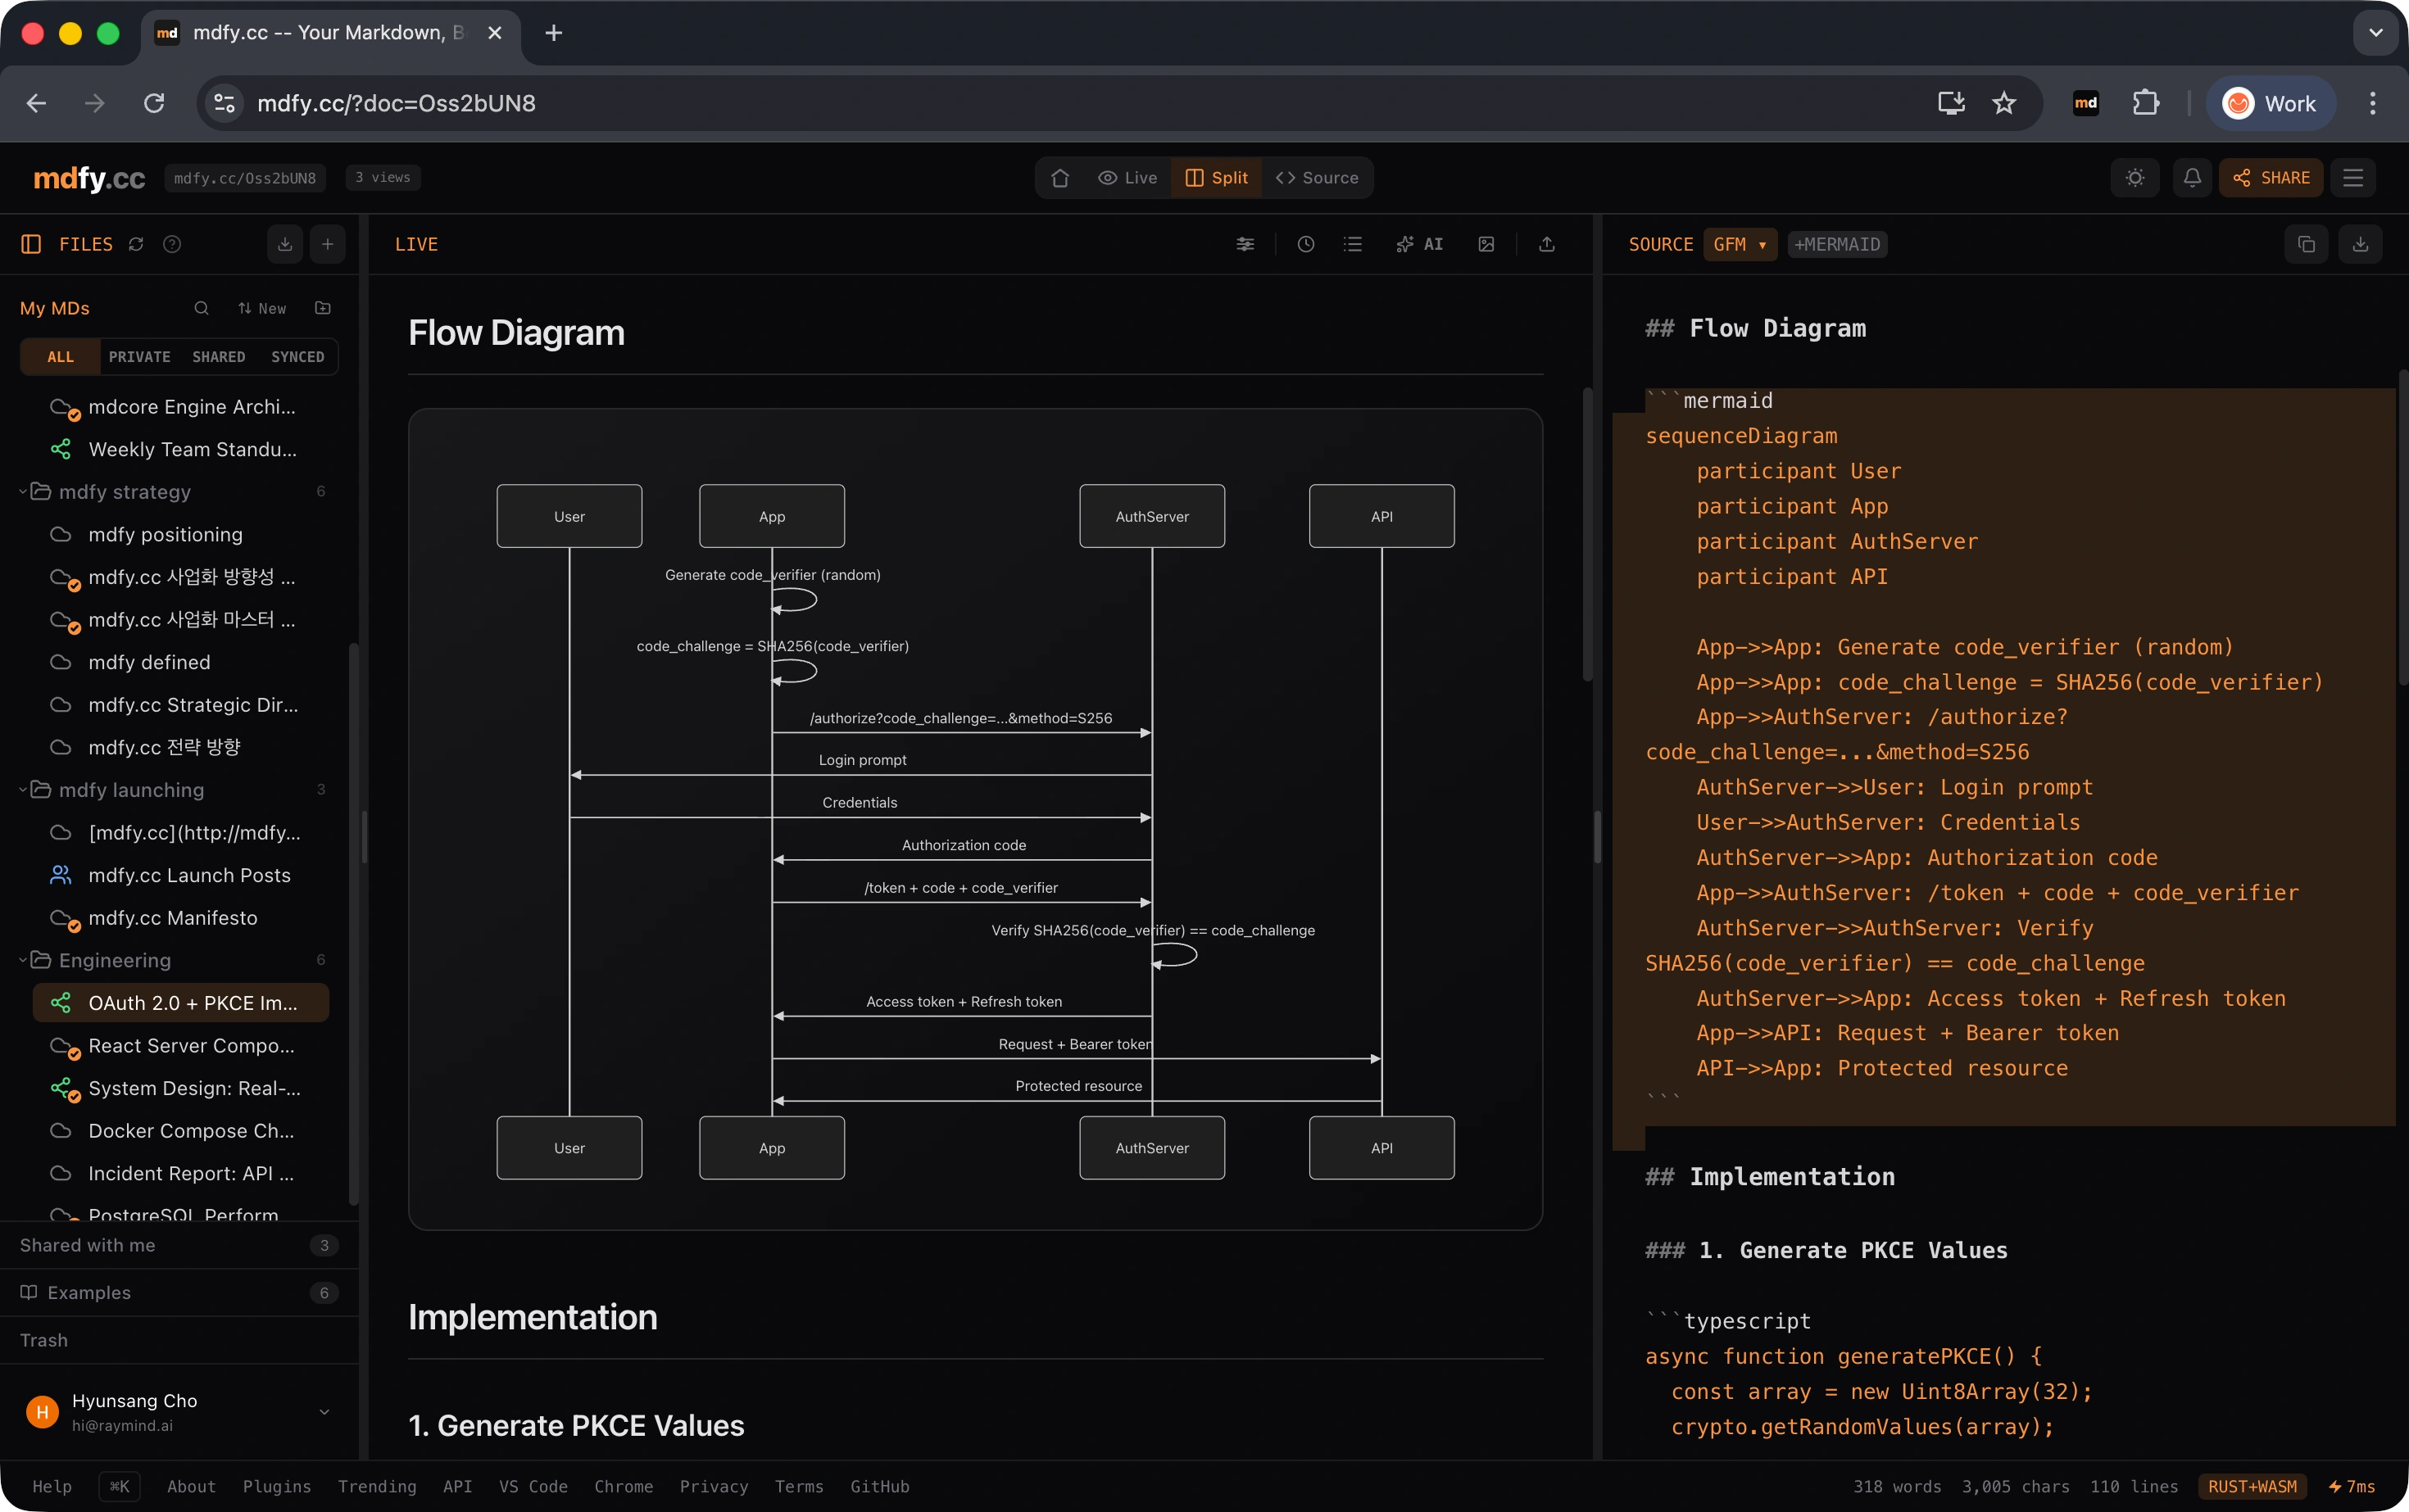Toggle light/dark theme sun icon
This screenshot has width=2409, height=1512.
[2135, 178]
